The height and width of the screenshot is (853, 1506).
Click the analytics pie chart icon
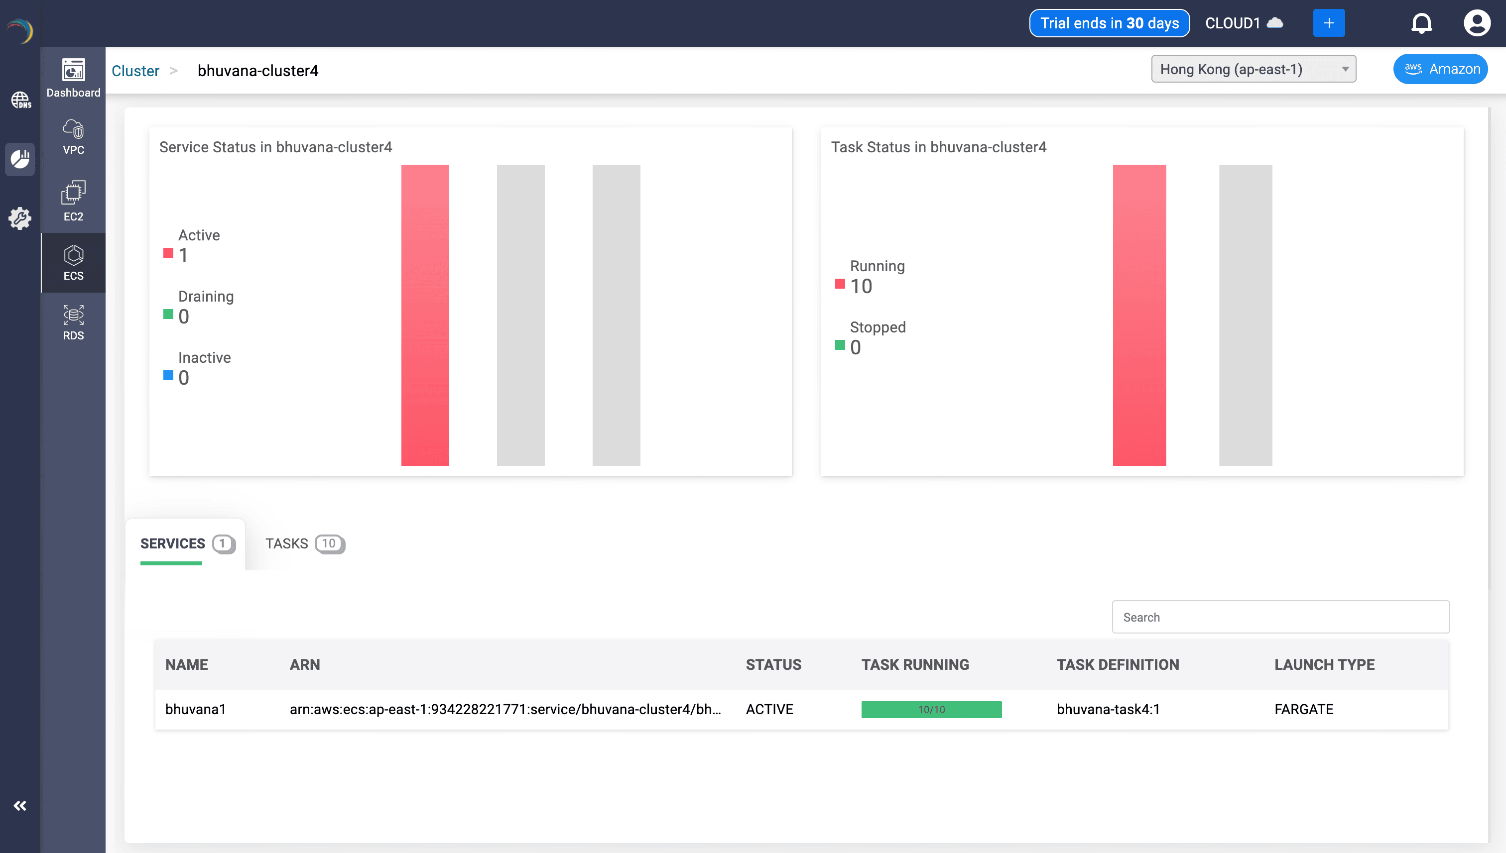(20, 159)
